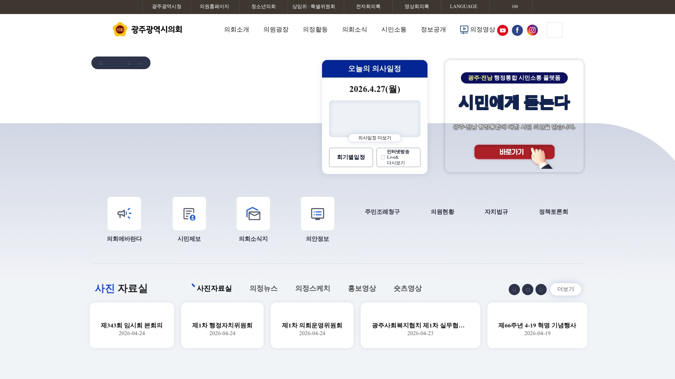Open 의원광장 main menu
Image resolution: width=675 pixels, height=379 pixels.
click(276, 30)
